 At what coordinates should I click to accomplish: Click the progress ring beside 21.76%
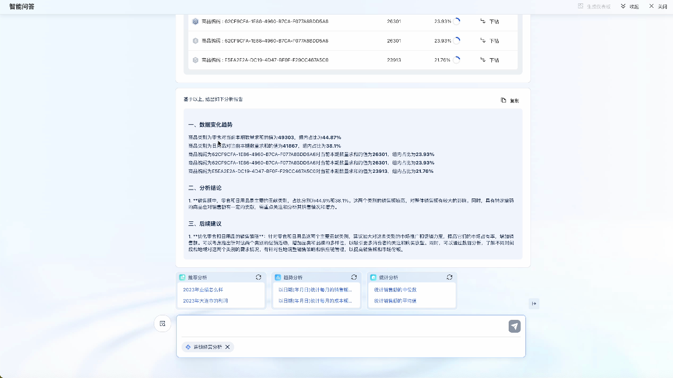457,60
